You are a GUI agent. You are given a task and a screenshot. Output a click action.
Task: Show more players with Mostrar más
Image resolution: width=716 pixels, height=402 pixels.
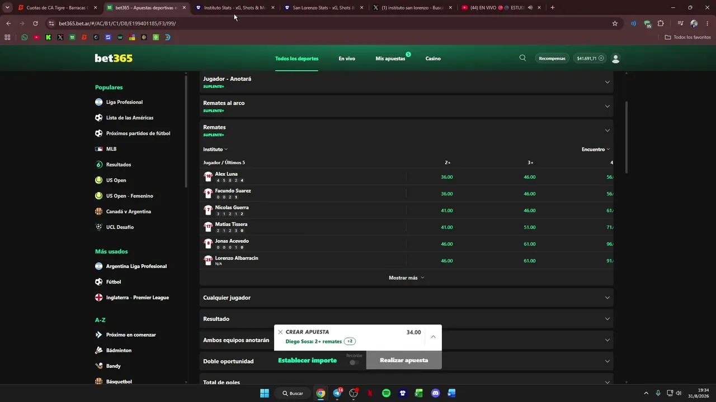407,277
